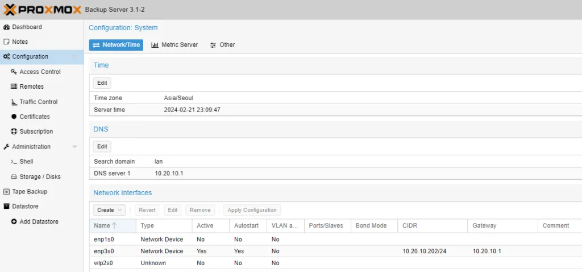Click the Storage / Disks drive icon
The image size is (582, 272).
pyautogui.click(x=14, y=177)
